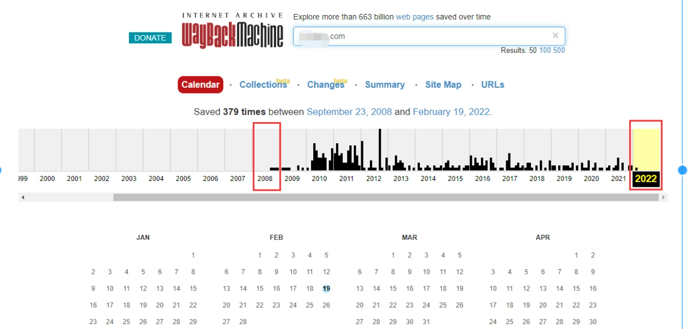
Task: Go to the Site Map view
Action: [443, 85]
